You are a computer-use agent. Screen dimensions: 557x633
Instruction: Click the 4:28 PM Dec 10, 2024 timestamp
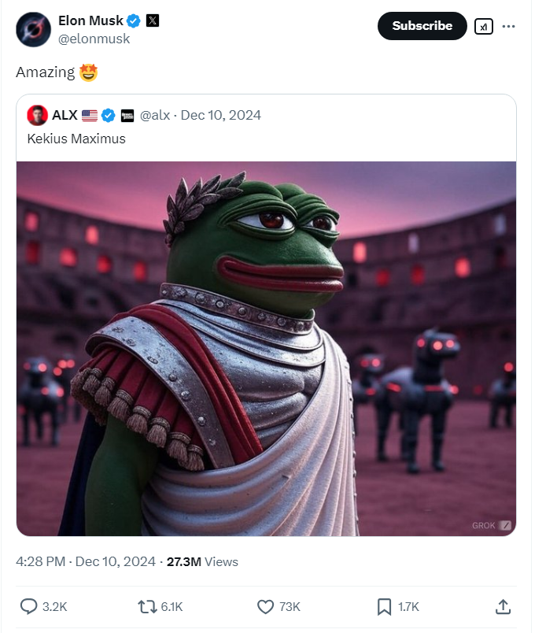pos(86,561)
